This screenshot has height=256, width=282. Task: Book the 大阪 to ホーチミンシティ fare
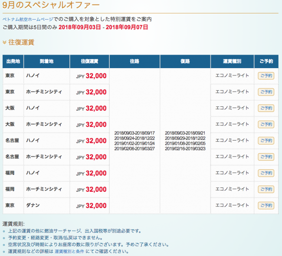click(x=266, y=125)
